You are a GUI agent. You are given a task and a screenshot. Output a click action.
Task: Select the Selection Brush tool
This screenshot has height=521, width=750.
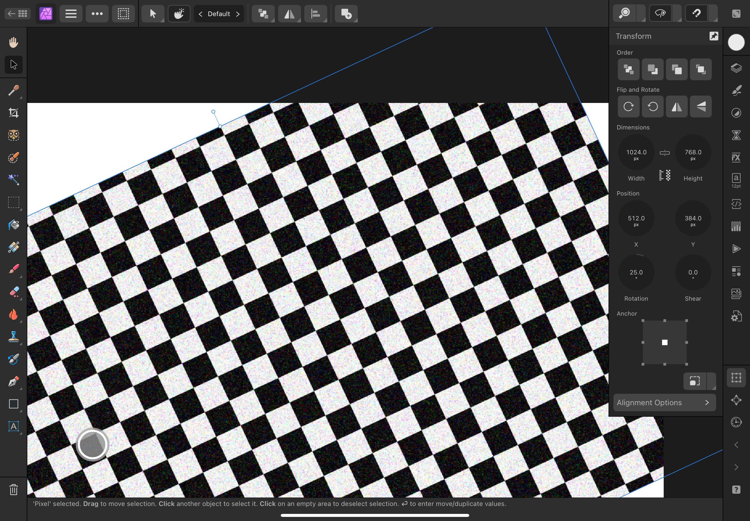click(x=13, y=158)
